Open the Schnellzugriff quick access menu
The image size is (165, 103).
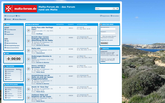[x=10, y=16]
